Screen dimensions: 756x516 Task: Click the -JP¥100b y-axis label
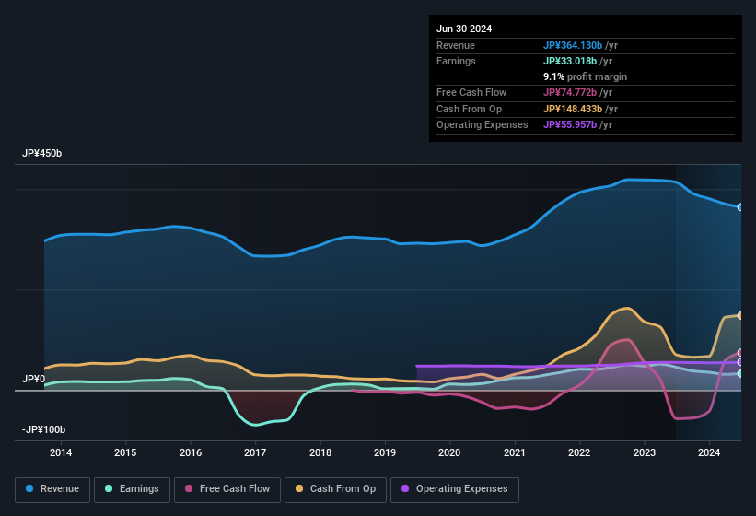pyautogui.click(x=43, y=429)
